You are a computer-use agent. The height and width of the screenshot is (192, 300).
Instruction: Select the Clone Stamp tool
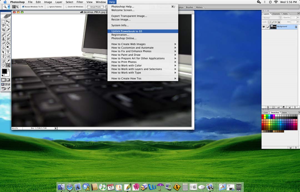[x=3, y=39]
